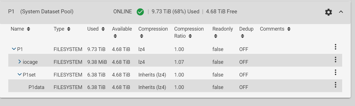Viewport: 355px width, 106px height.
Task: Click the Compression column header
Action: click(x=153, y=29)
